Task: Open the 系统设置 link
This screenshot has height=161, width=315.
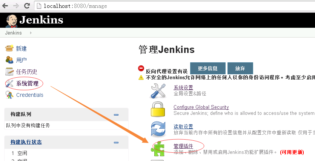Action: tap(183, 87)
